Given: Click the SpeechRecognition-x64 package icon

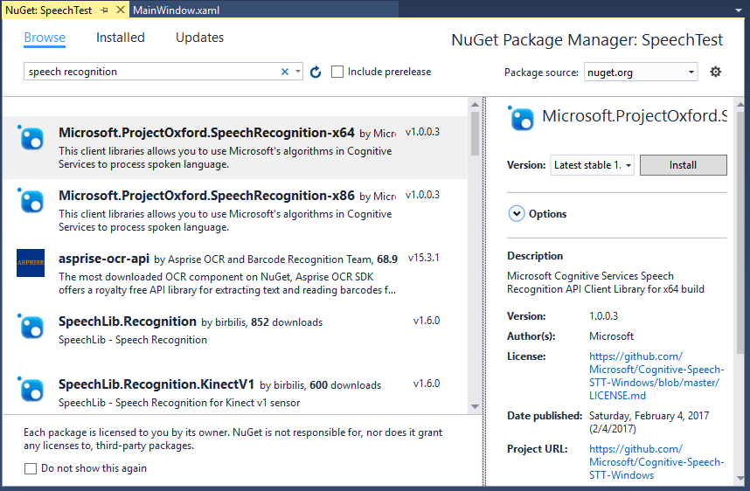Looking at the screenshot, I should tap(31, 138).
